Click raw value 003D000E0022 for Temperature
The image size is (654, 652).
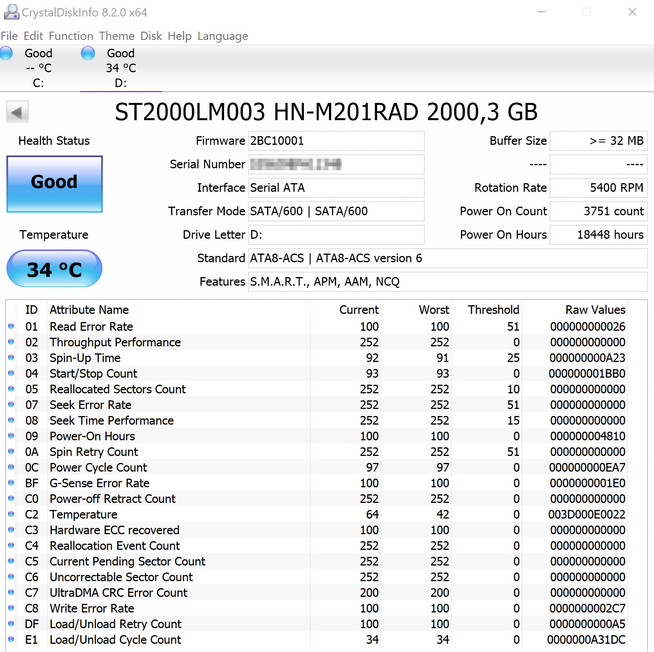[x=587, y=514]
